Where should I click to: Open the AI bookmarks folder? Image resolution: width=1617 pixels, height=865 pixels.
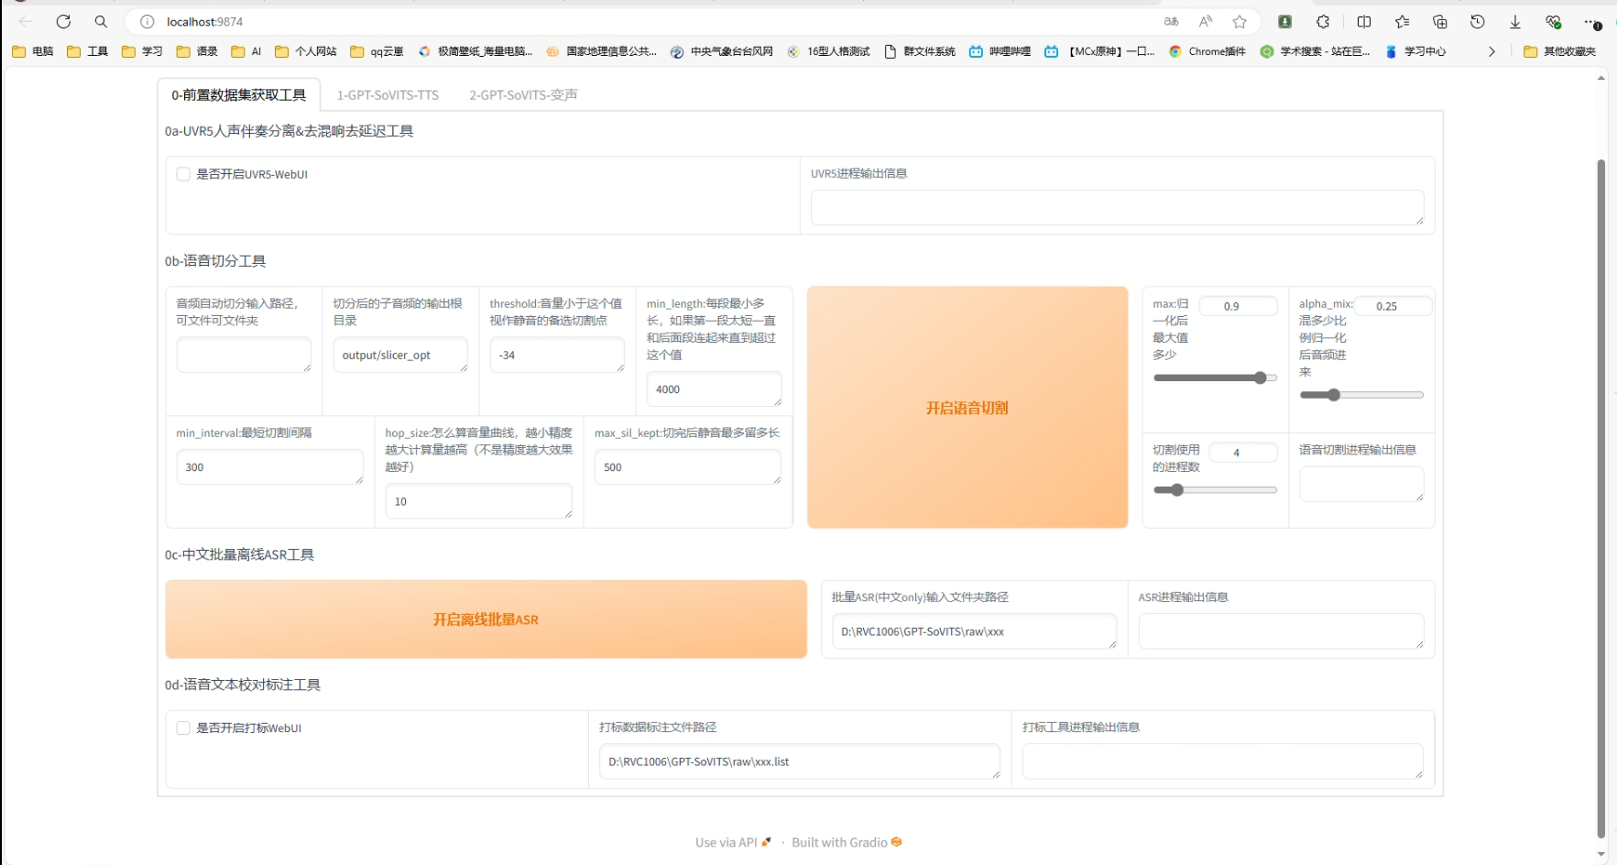pyautogui.click(x=246, y=51)
